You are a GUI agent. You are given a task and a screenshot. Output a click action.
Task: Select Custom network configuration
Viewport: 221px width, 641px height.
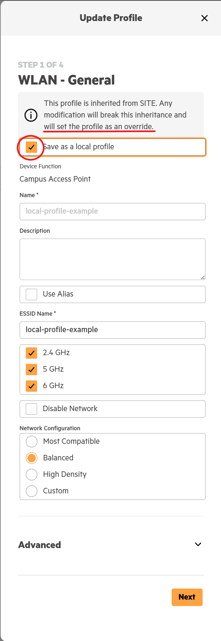(x=32, y=491)
